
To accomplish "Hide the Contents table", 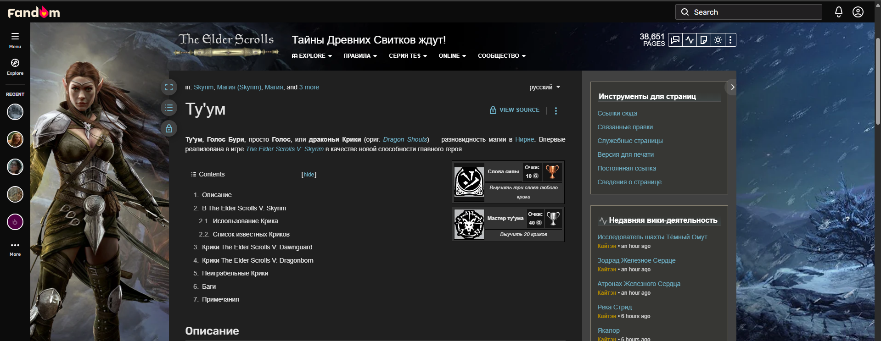I will tap(309, 175).
